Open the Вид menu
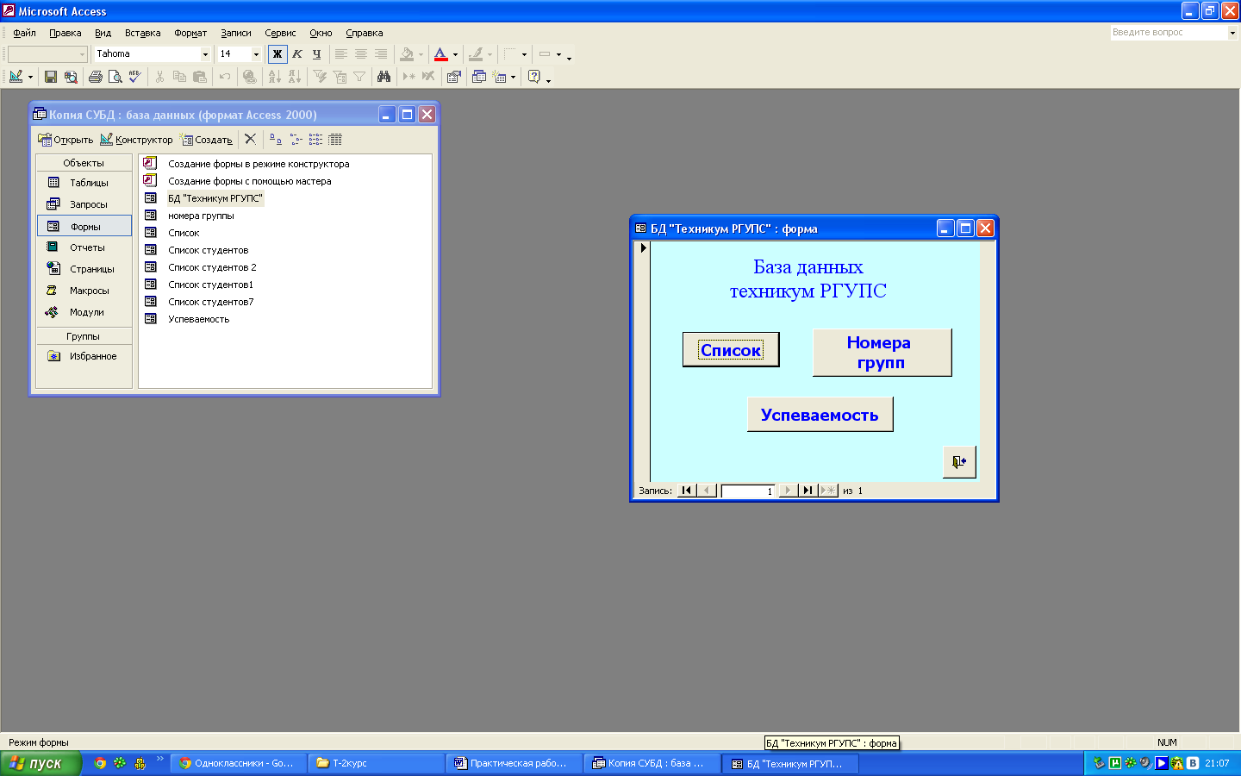 (x=103, y=33)
